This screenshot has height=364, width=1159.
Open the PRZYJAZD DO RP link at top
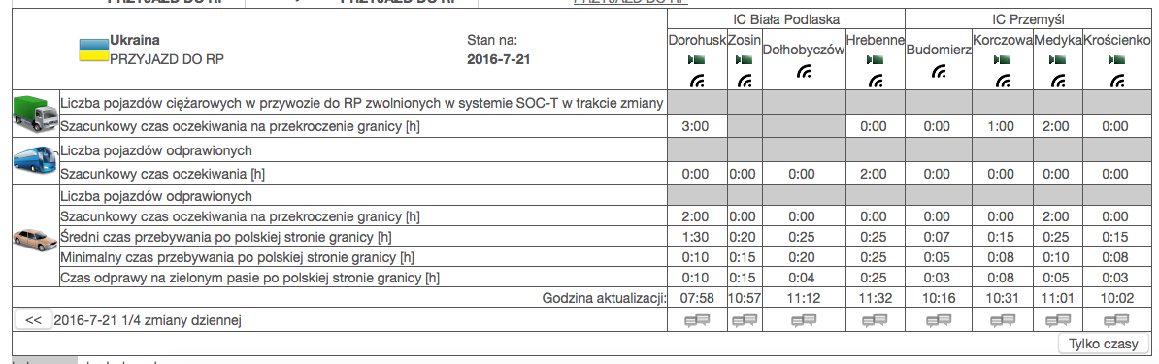click(x=631, y=2)
